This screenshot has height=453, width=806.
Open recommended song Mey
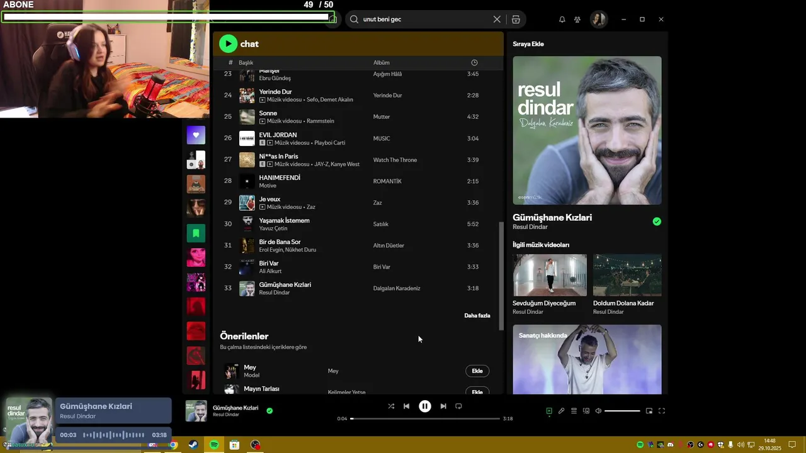tap(250, 367)
